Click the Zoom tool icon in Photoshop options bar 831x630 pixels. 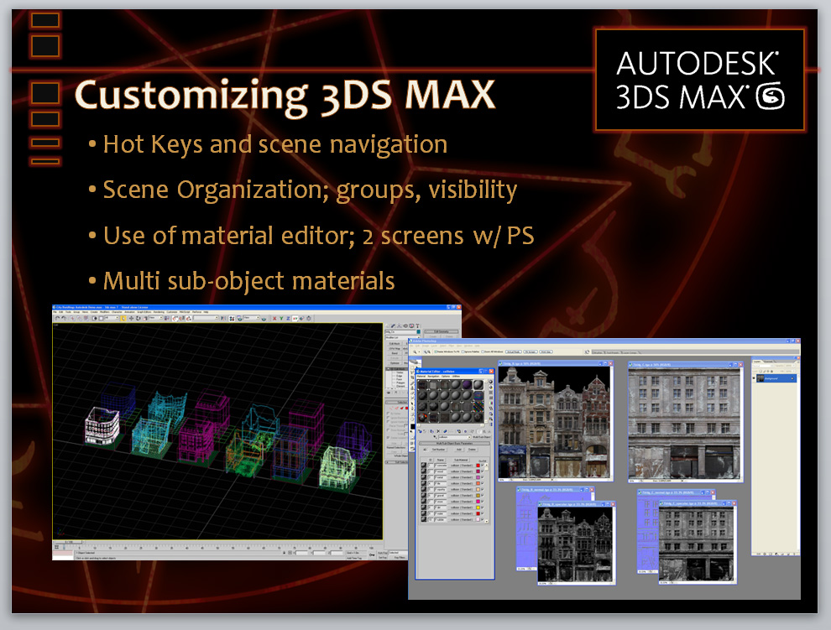pyautogui.click(x=416, y=352)
